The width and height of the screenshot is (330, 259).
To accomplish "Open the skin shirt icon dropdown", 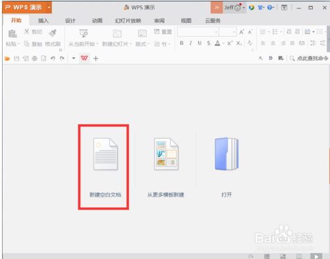I will tap(261, 8).
